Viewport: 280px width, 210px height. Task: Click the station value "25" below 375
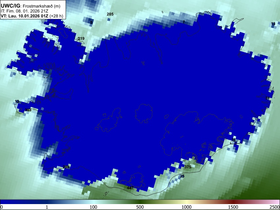(x=182, y=176)
